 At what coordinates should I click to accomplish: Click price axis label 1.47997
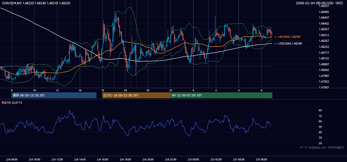tap(324, 76)
